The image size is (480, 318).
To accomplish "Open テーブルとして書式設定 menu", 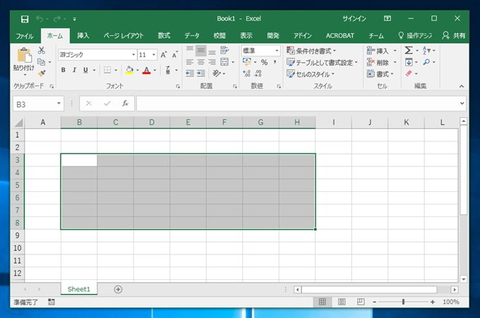I will (322, 63).
